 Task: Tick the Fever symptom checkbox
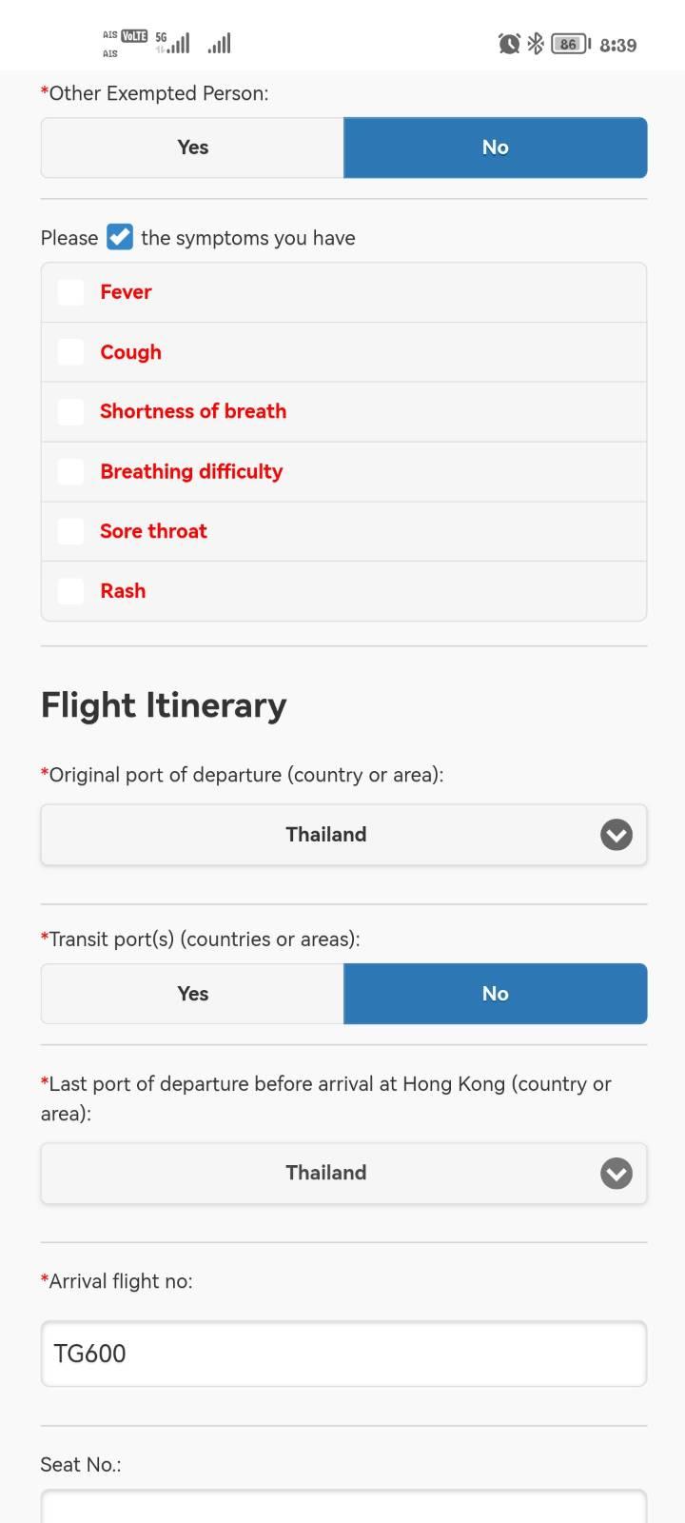[71, 292]
